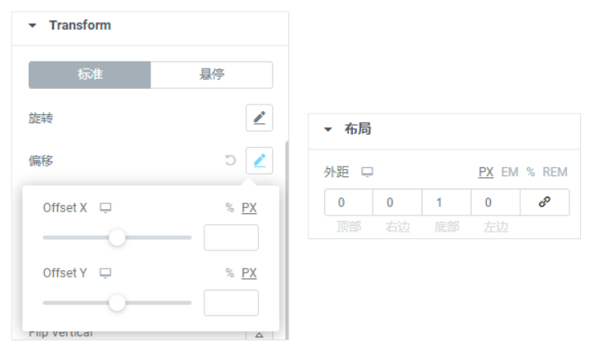Select PX unit for Offset X
The image size is (607, 355).
[249, 208]
